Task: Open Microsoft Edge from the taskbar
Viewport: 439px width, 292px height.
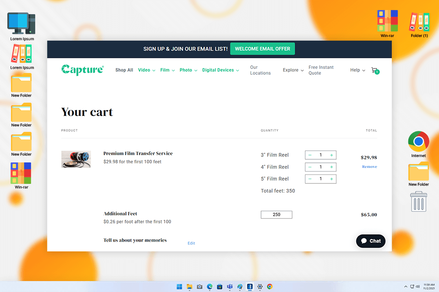Action: (x=209, y=287)
